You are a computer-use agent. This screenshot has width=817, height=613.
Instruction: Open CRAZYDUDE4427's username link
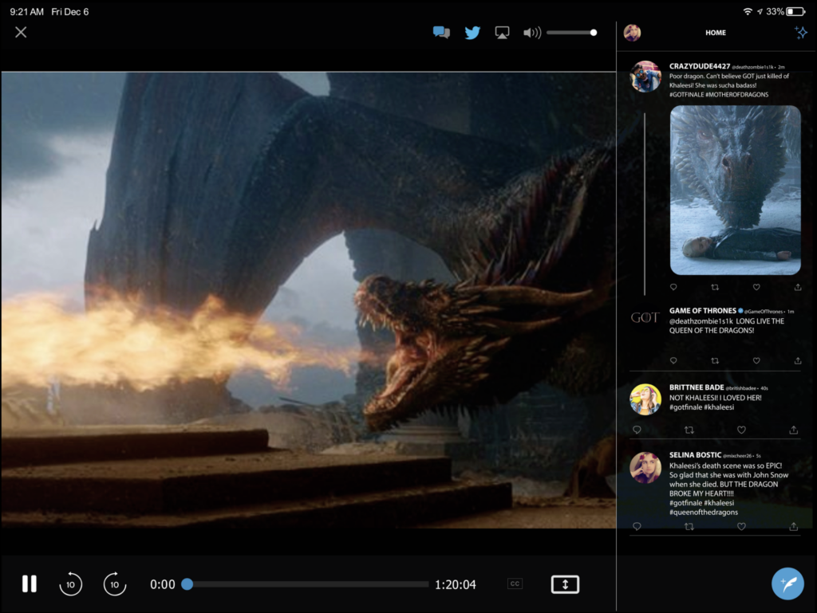[x=700, y=66]
